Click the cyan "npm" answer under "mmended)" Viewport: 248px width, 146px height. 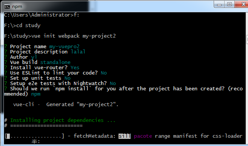[36, 94]
